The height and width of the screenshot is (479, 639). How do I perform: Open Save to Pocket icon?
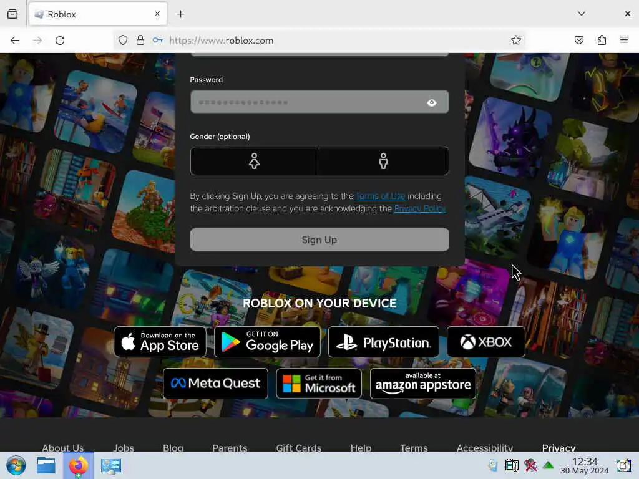point(578,40)
